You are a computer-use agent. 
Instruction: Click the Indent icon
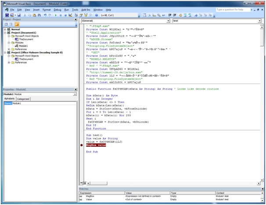169,15
